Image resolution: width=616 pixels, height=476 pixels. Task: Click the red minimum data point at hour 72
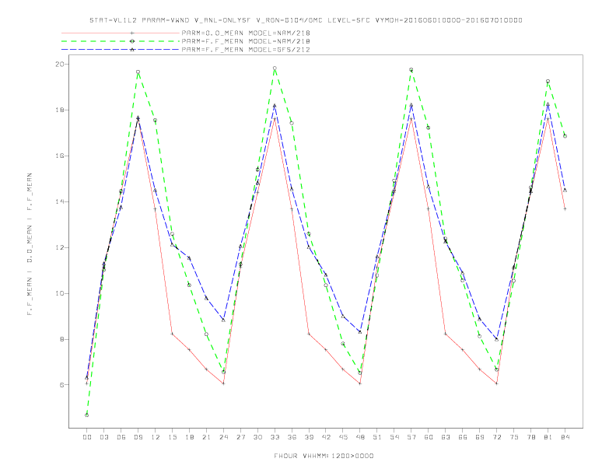tap(496, 383)
